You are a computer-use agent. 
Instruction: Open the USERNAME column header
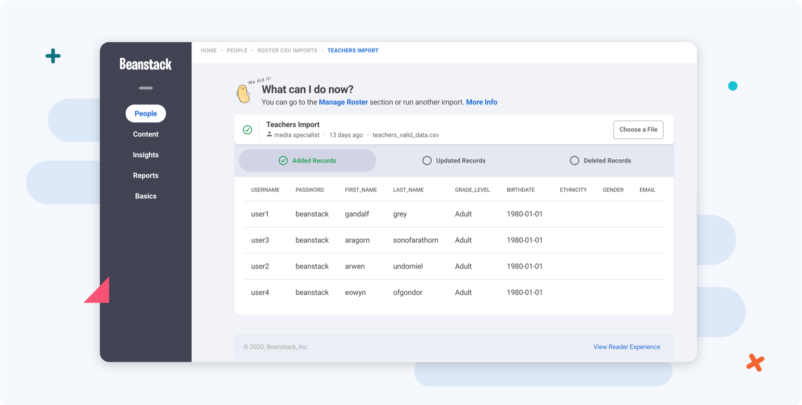[x=265, y=189]
